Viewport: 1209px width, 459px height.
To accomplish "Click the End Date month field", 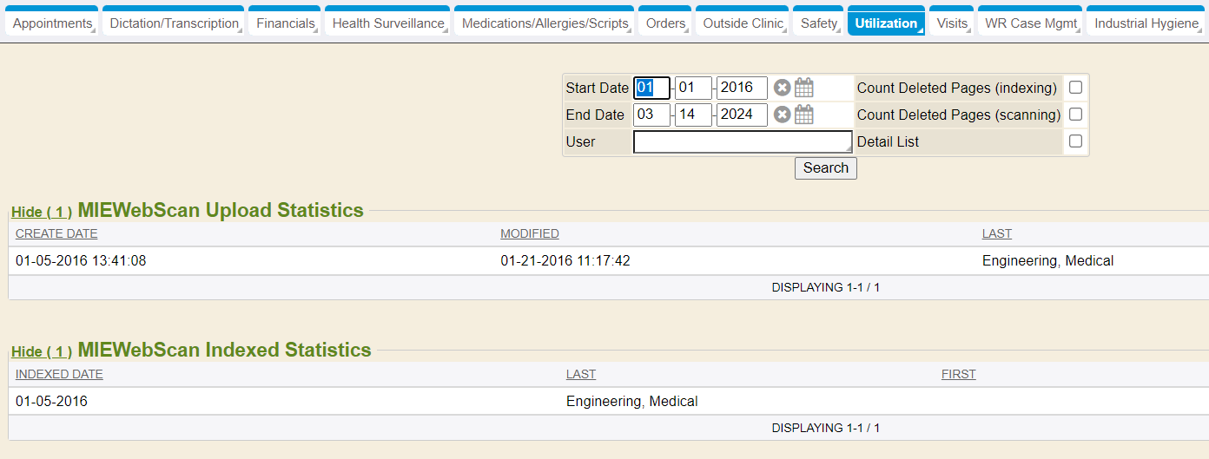I will tap(651, 115).
